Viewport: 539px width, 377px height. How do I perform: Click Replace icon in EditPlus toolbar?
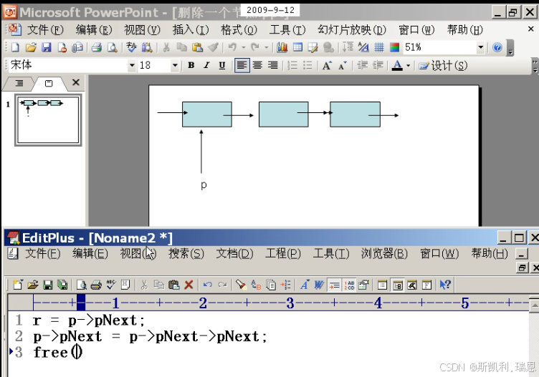pyautogui.click(x=256, y=285)
